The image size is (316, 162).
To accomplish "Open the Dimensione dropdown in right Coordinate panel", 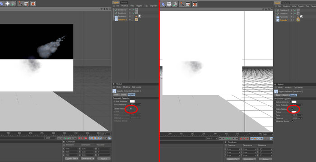I will click(249, 159).
